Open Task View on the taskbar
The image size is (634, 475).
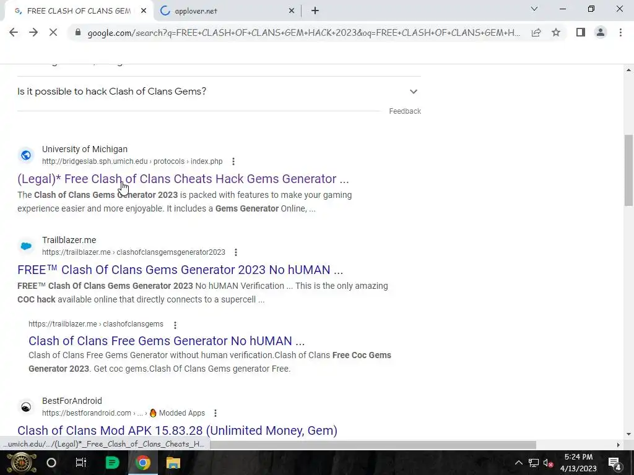(81, 463)
